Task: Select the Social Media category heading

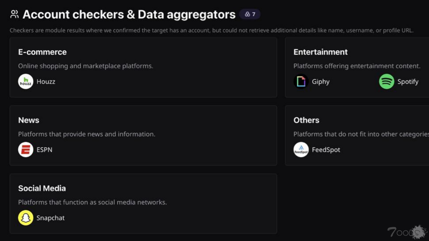Action: (42, 188)
